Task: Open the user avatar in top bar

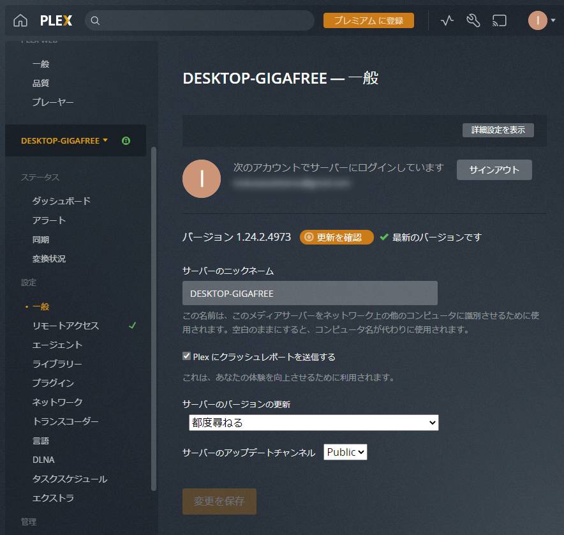Action: coord(537,20)
